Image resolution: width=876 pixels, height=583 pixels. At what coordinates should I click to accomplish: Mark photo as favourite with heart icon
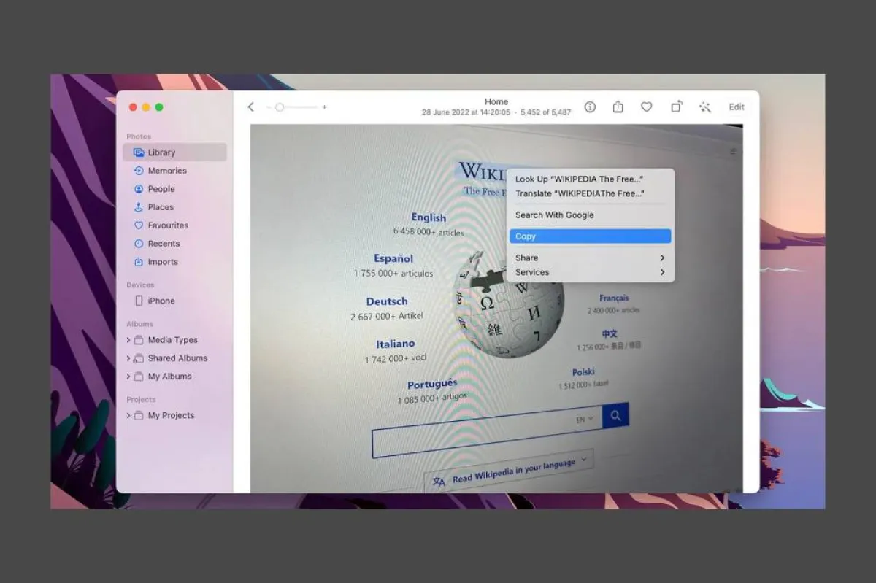tap(646, 107)
